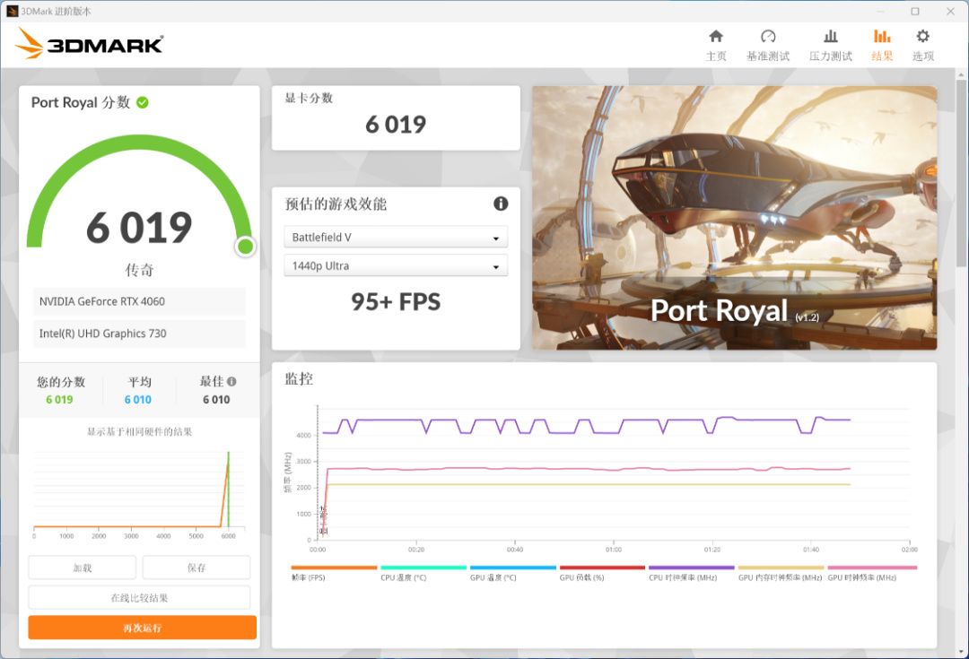Click the score distribution chart
The image size is (969, 659).
139,494
